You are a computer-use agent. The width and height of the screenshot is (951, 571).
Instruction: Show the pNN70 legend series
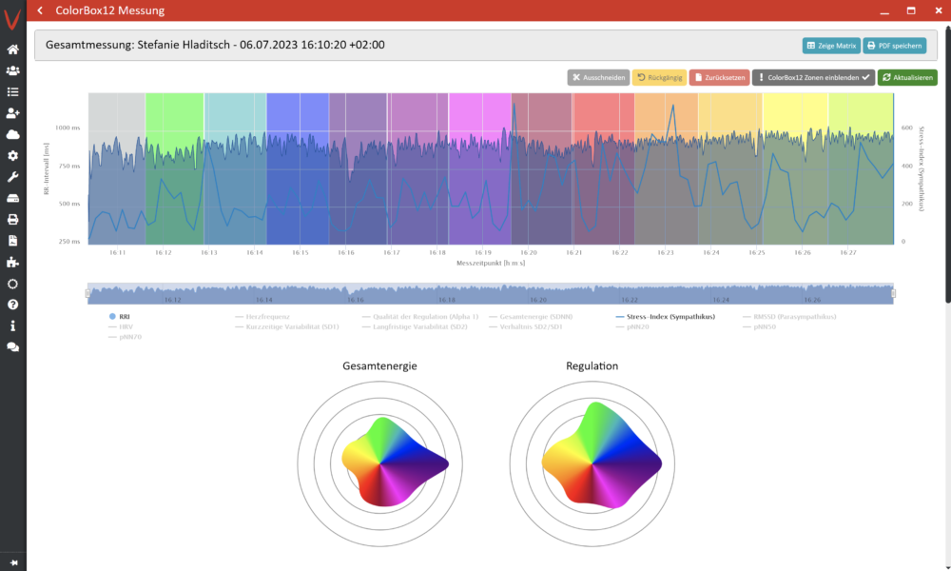(x=125, y=337)
